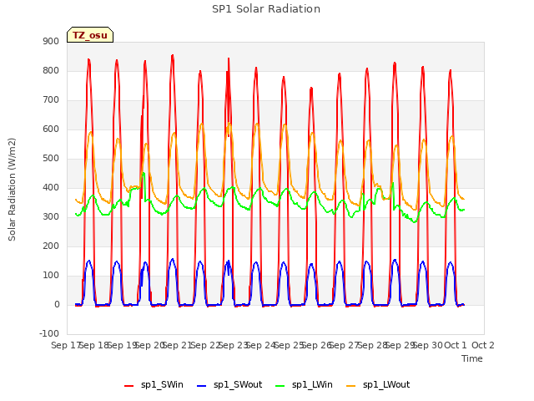Image resolution: width=534 pixels, height=401 pixels.
Task: Click the green sp1_LWin legend swatch
Action: [280, 386]
